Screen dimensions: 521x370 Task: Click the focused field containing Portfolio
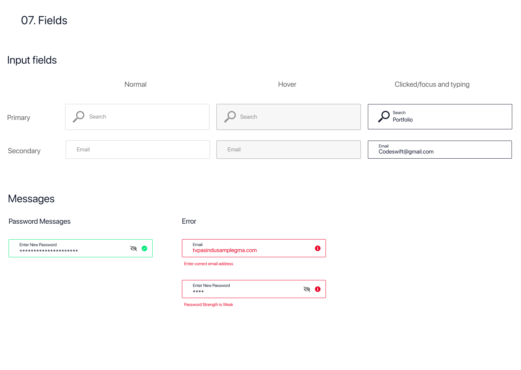[449, 117]
